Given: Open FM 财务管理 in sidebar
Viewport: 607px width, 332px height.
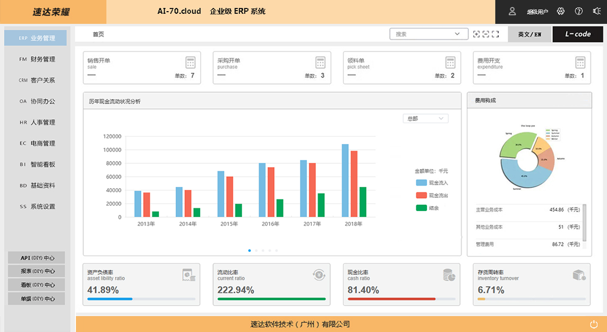Looking at the screenshot, I should click(x=37, y=59).
